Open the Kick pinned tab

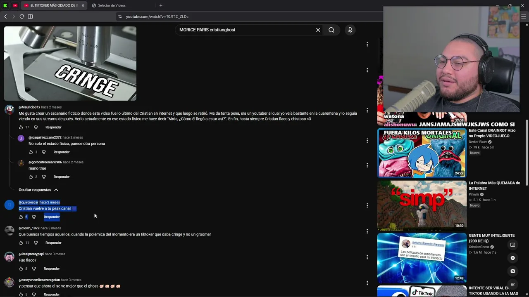[x=5, y=5]
